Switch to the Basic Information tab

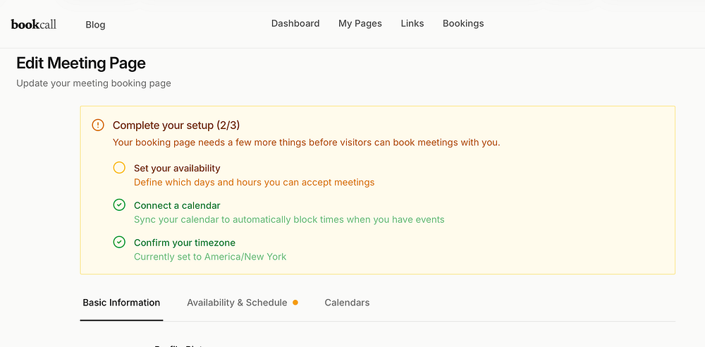(x=121, y=303)
